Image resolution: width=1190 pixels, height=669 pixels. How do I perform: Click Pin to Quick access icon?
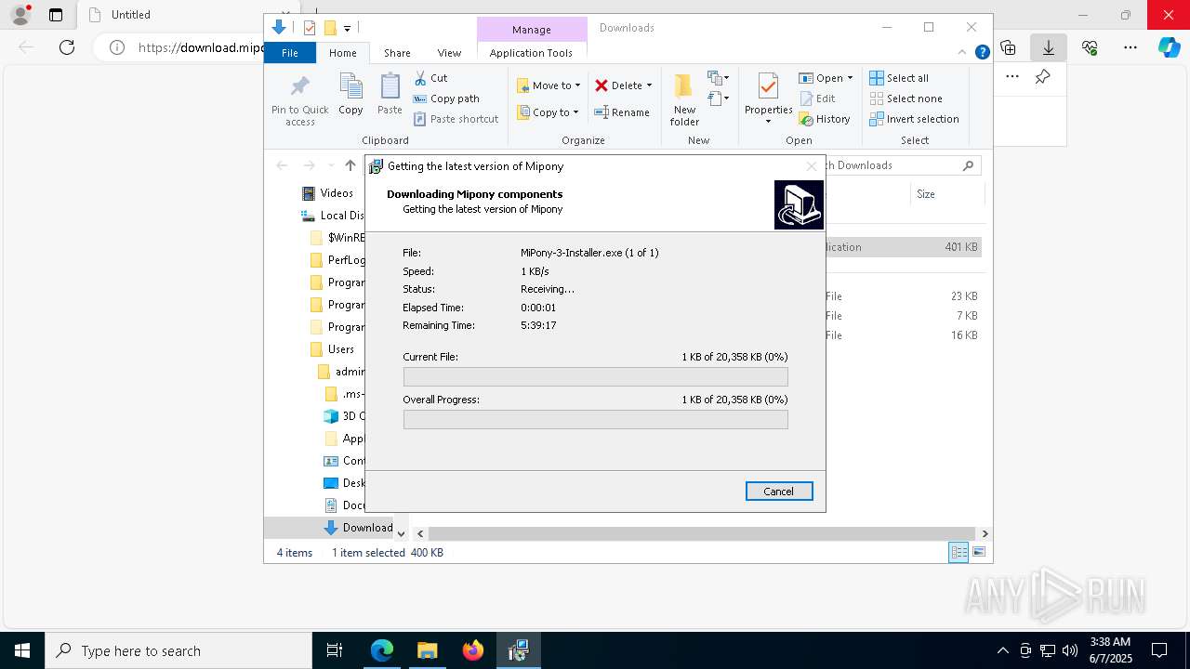tap(299, 100)
